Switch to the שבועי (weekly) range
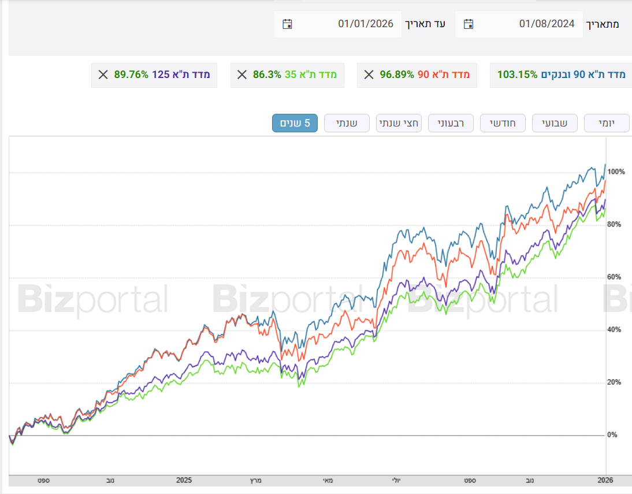632x494 pixels. 555,123
